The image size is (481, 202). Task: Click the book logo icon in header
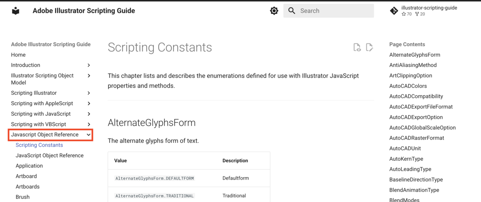point(16,11)
